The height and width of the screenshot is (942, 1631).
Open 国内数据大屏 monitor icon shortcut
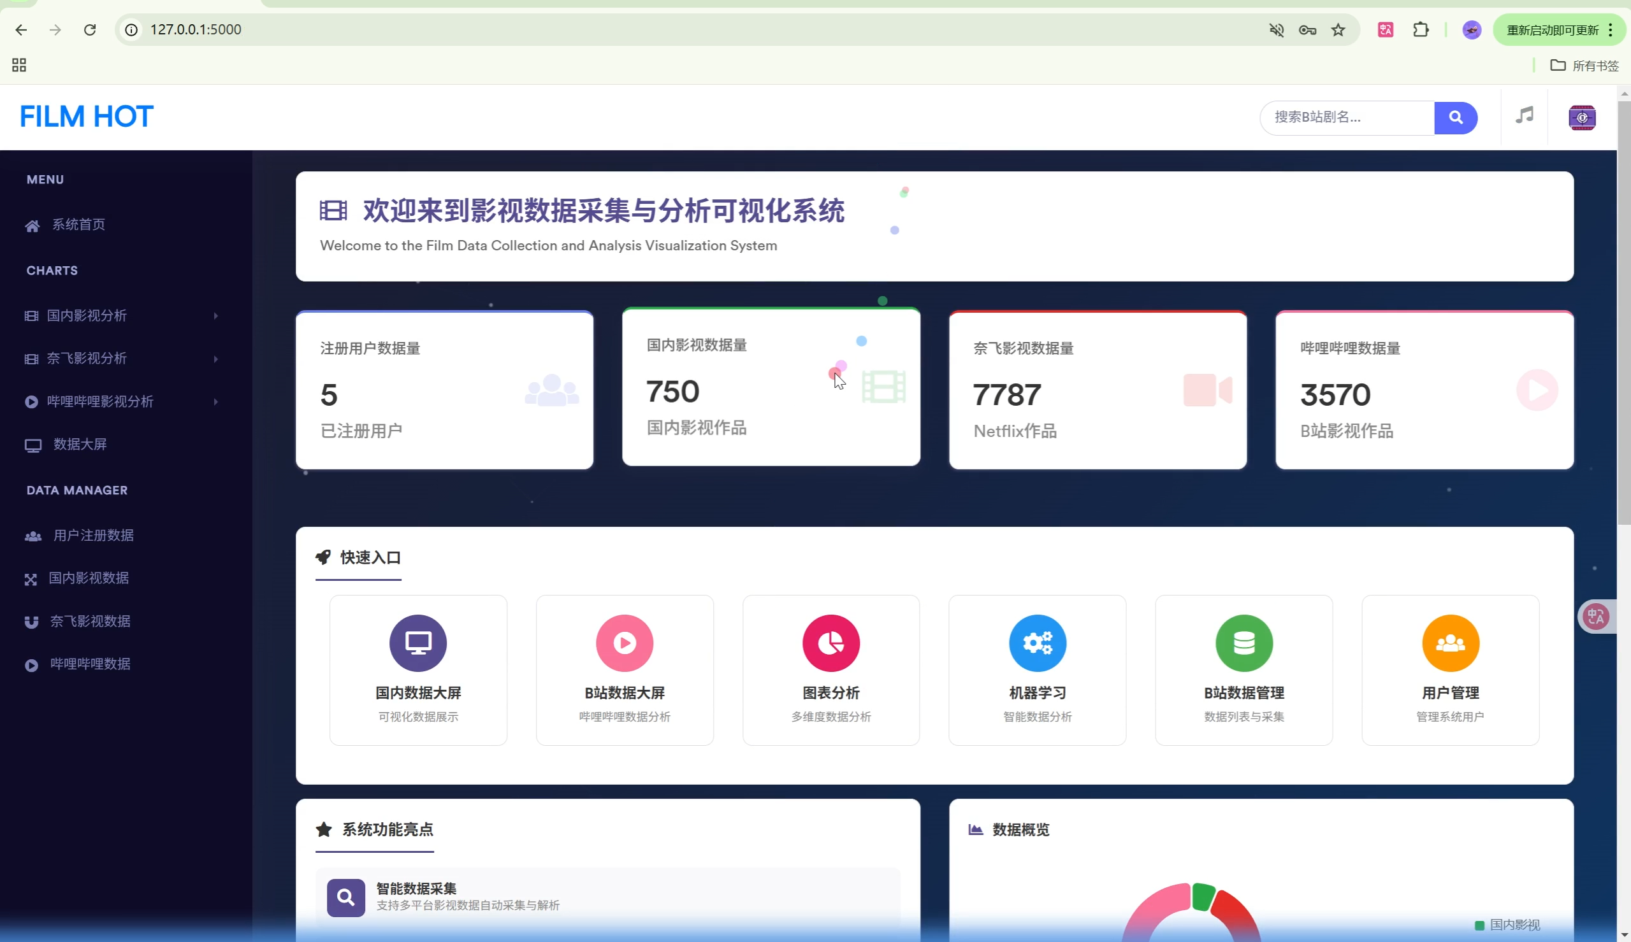417,643
